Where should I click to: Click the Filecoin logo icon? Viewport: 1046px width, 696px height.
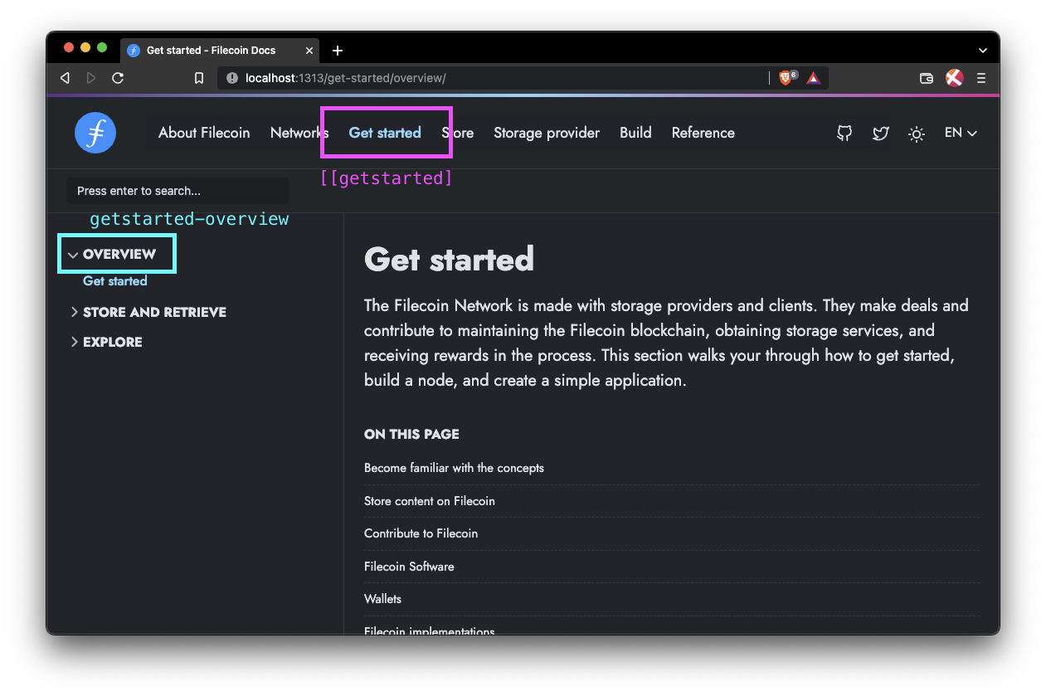[95, 133]
